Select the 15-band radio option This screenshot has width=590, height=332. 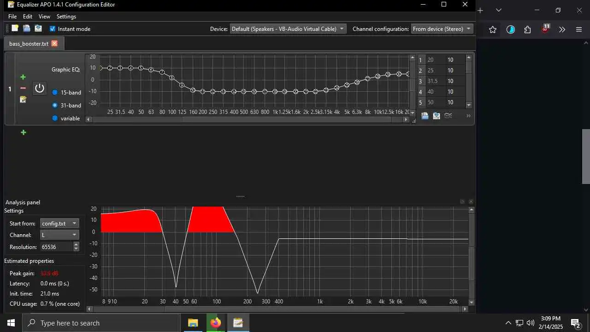pyautogui.click(x=55, y=92)
